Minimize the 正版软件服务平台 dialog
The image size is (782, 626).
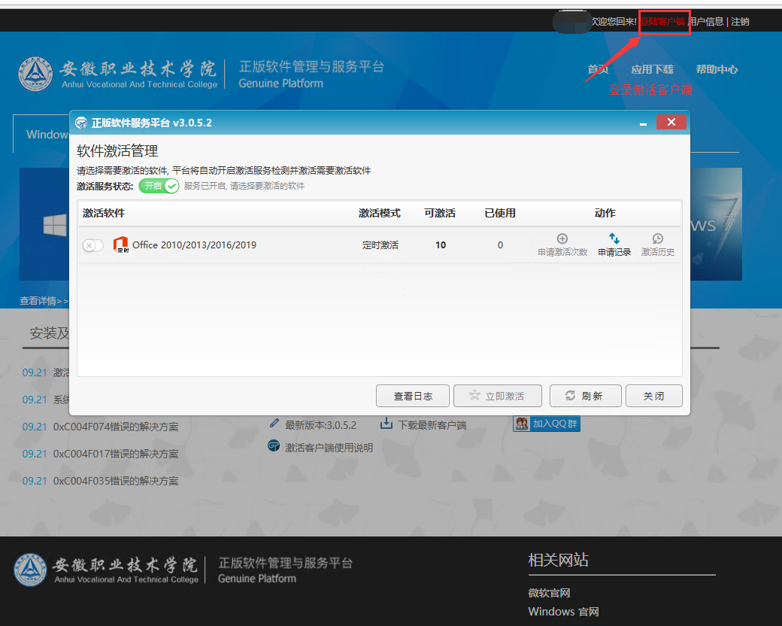coord(643,123)
